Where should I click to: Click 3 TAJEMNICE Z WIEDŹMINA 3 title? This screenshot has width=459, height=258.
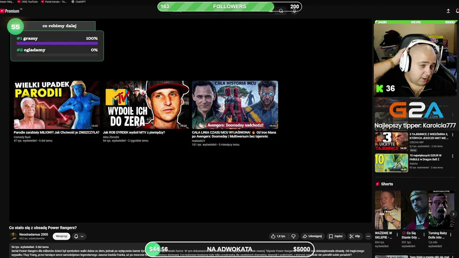click(429, 136)
